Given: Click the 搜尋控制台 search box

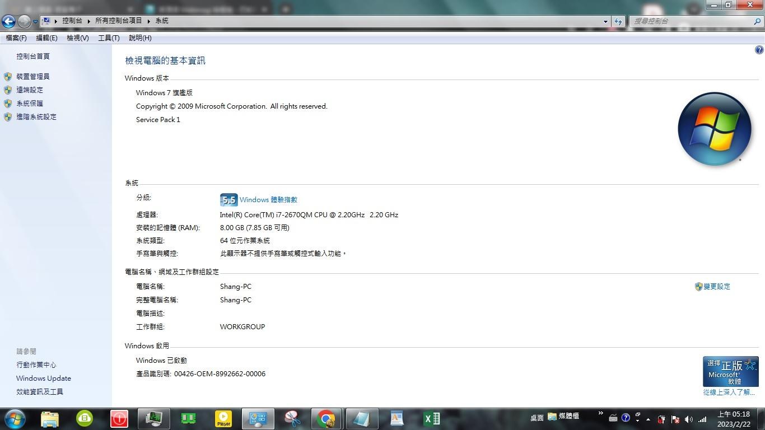Looking at the screenshot, I should (692, 21).
